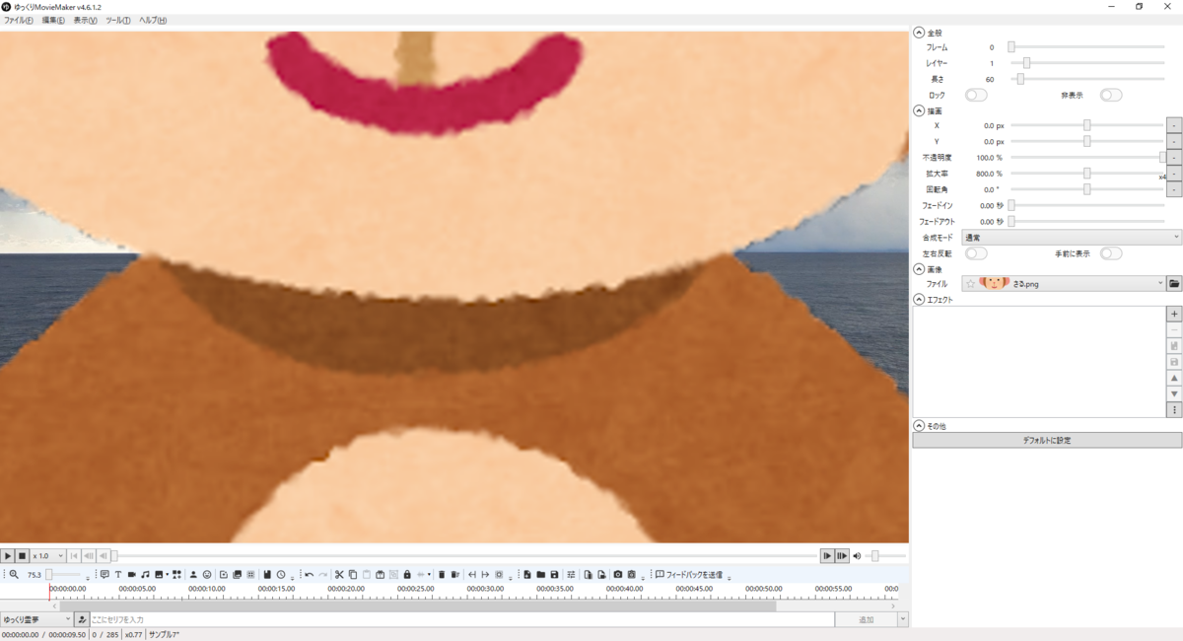Click the デフォルトに設定 button
The image size is (1183, 641).
(x=1047, y=441)
